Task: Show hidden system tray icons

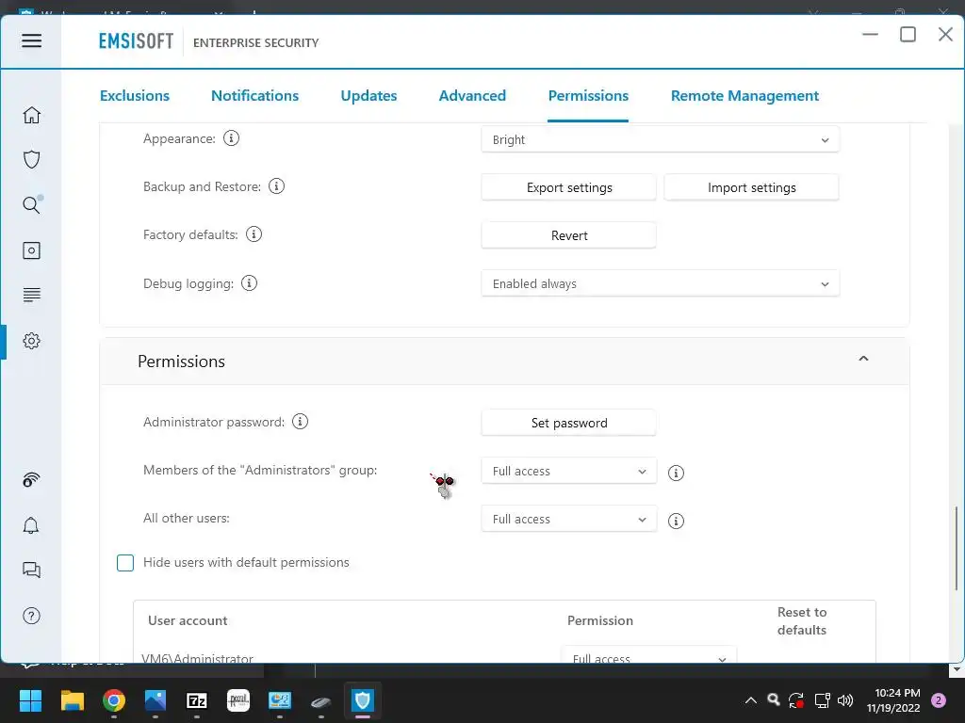Action: click(751, 700)
